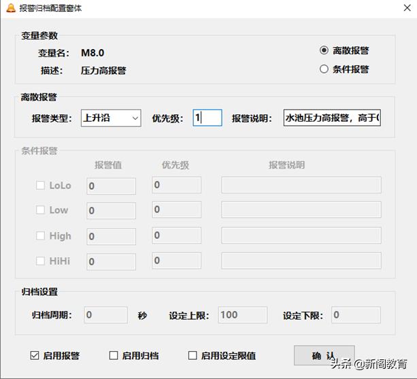Click the HiHi 报警值 field
Image resolution: width=417 pixels, height=379 pixels.
[x=111, y=261]
